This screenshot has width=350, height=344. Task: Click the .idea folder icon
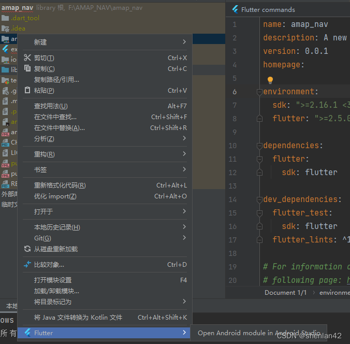pyautogui.click(x=5, y=28)
